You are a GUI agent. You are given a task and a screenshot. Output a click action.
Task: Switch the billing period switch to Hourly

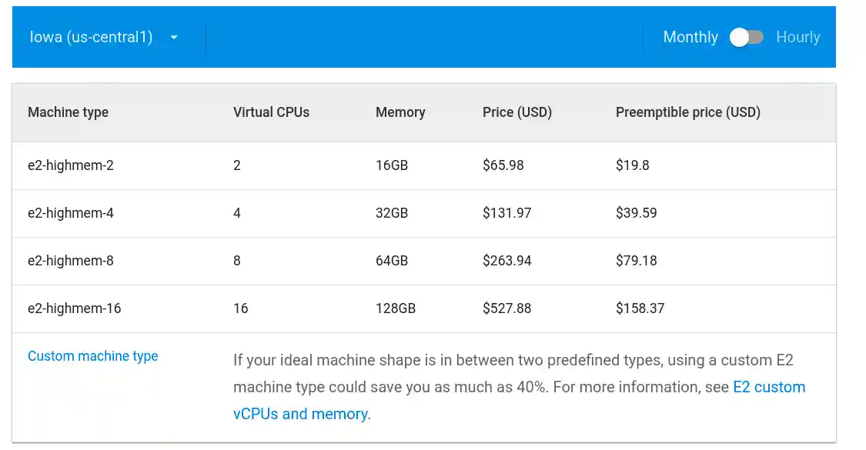(747, 36)
